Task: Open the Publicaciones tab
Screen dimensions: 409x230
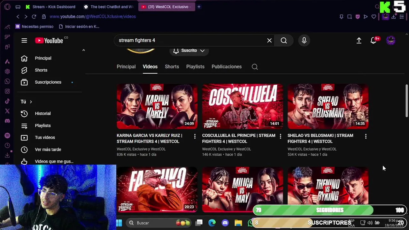Action: click(x=227, y=67)
